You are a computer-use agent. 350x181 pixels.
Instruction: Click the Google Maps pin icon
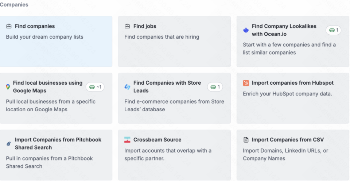(x=8, y=87)
